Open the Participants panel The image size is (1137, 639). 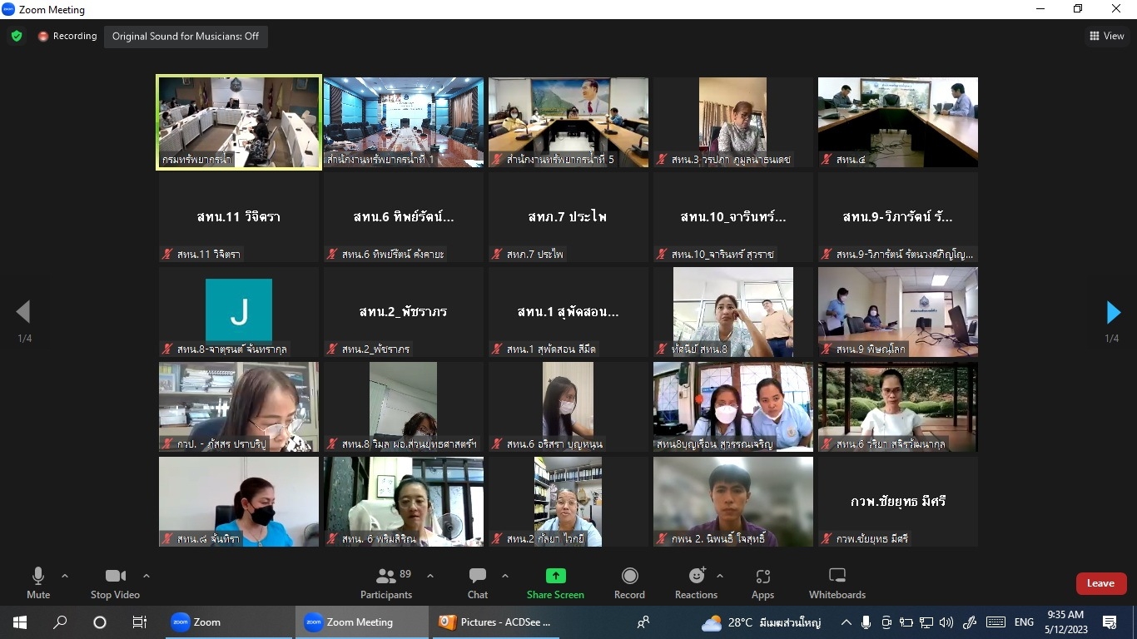[x=386, y=582]
